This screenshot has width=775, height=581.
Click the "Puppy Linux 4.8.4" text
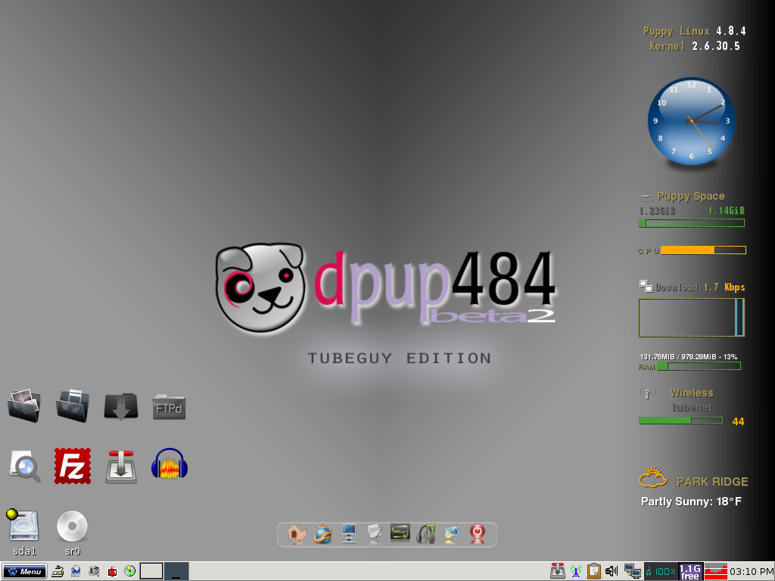click(x=695, y=31)
